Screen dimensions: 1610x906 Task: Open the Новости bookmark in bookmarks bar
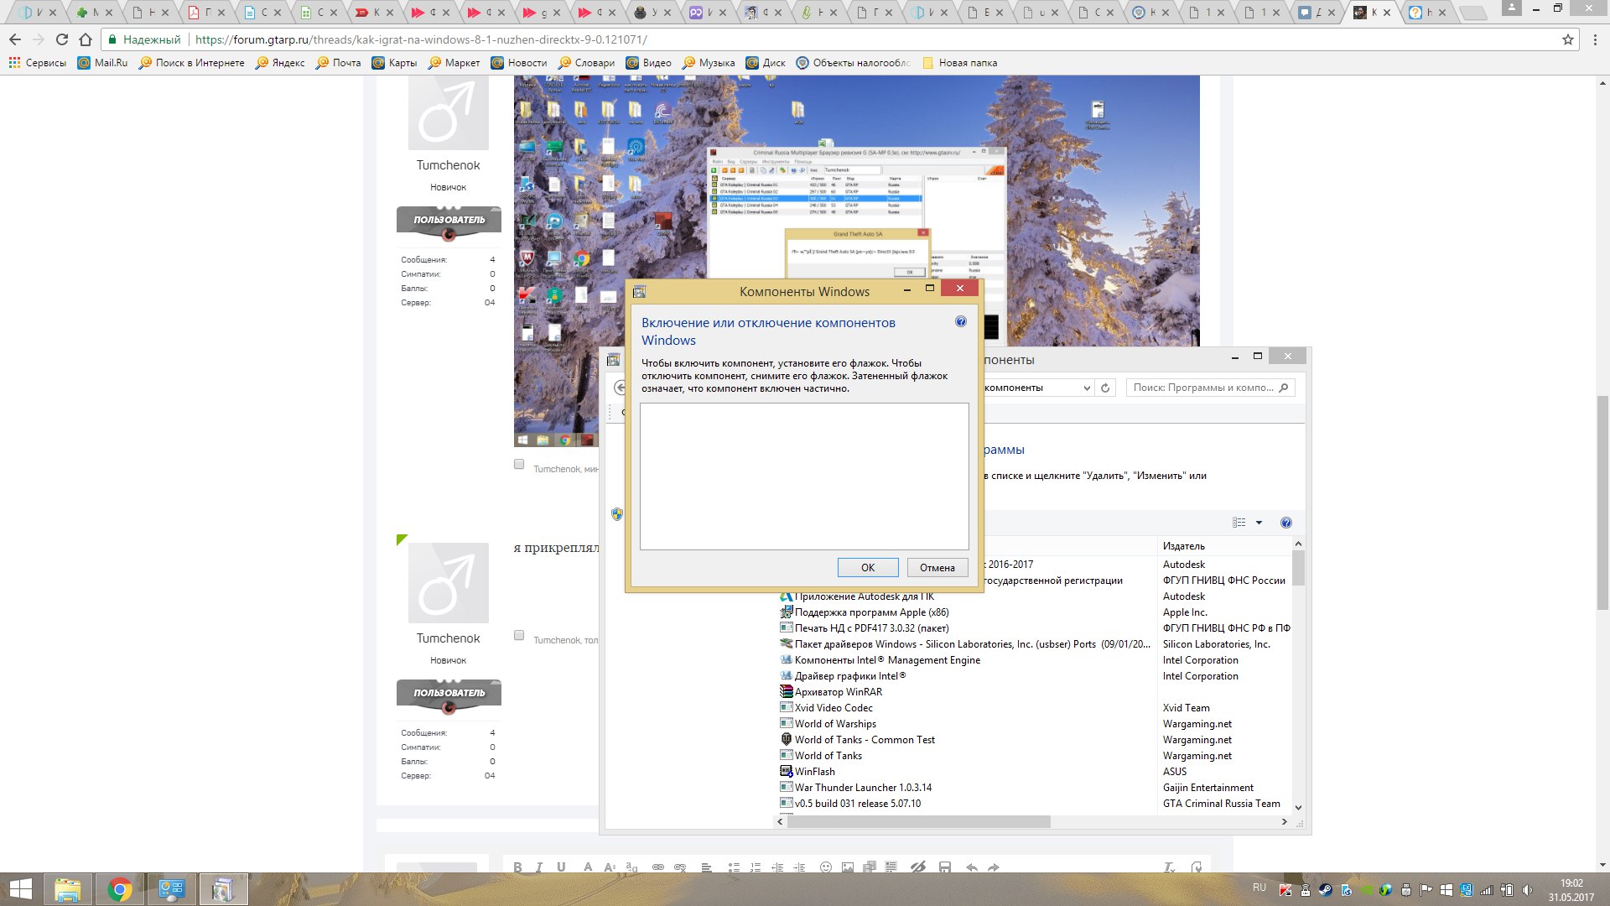(519, 63)
